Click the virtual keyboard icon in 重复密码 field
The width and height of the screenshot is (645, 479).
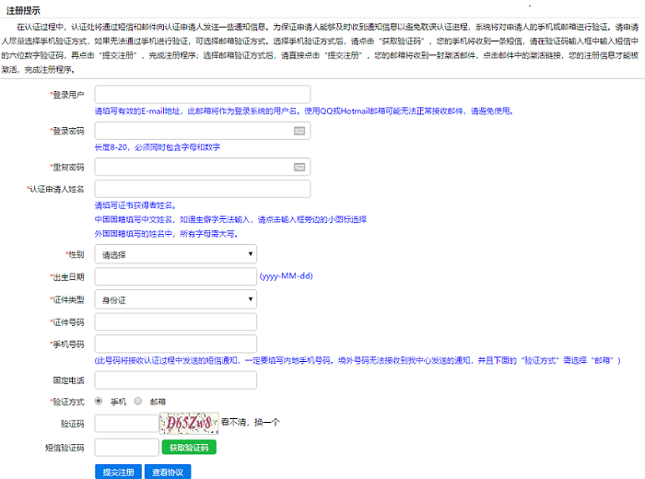299,167
